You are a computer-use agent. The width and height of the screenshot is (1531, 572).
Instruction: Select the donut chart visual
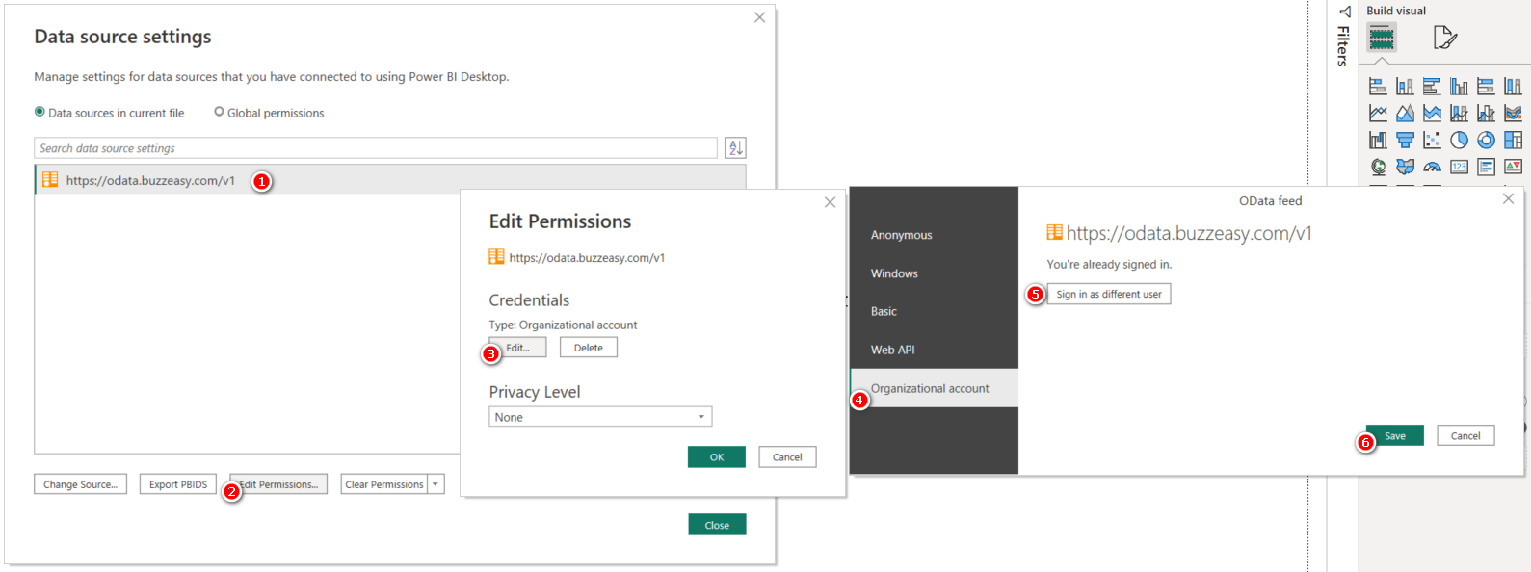click(x=1486, y=141)
